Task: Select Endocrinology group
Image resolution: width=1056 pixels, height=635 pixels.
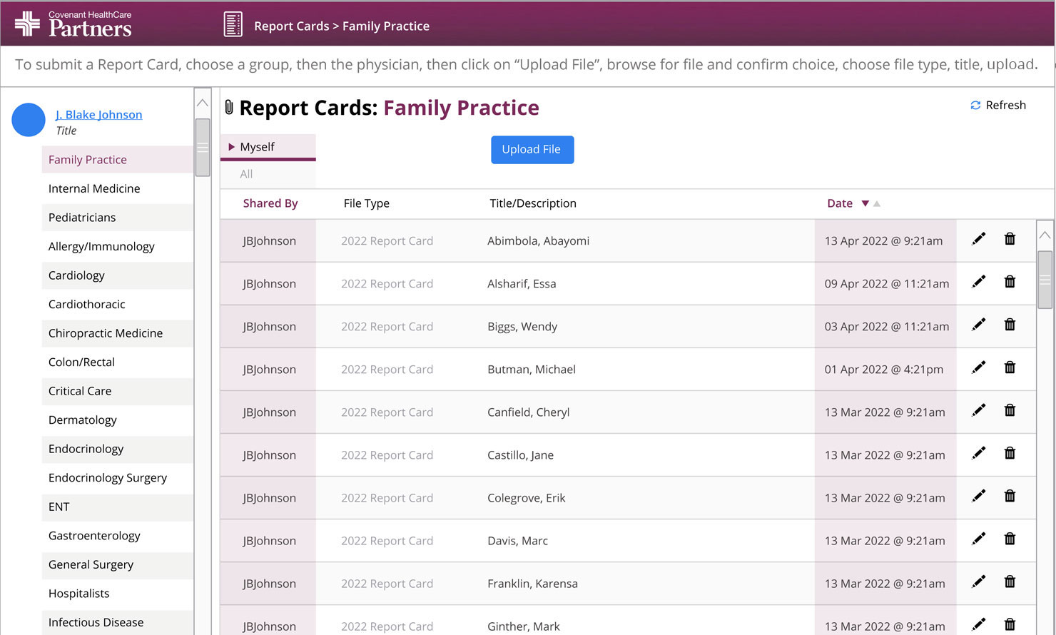Action: [118, 449]
